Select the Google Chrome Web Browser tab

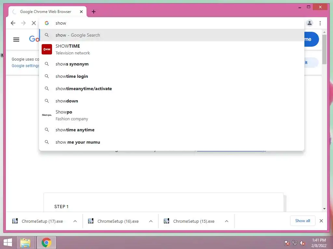click(x=47, y=12)
